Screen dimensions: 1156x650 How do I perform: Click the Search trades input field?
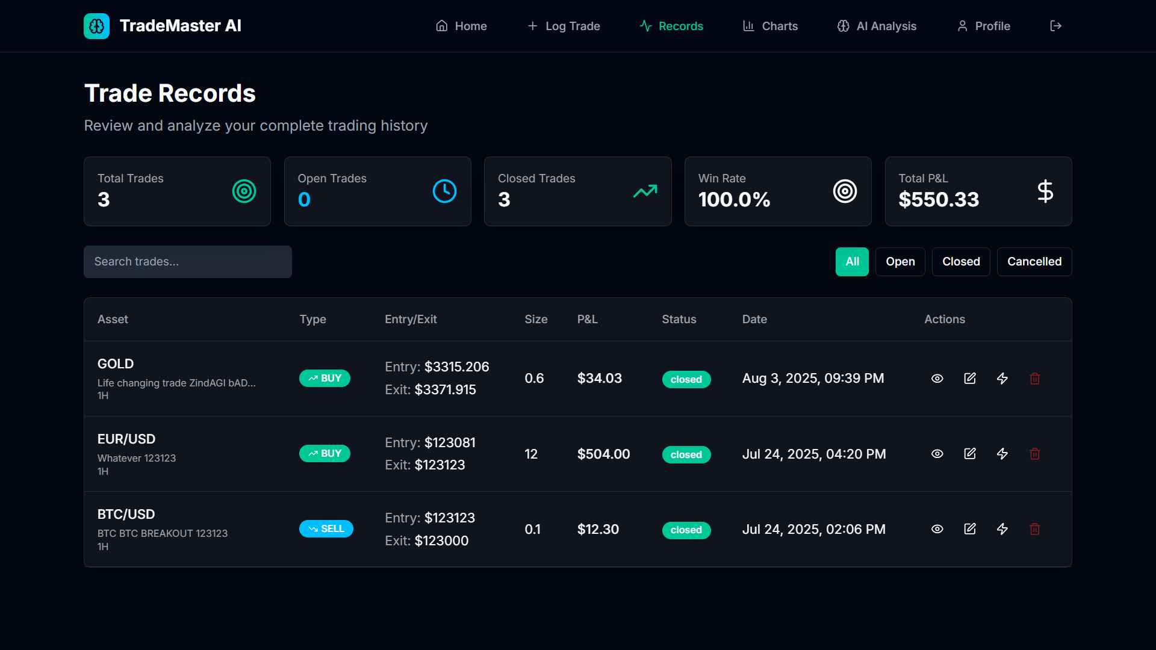click(x=187, y=262)
